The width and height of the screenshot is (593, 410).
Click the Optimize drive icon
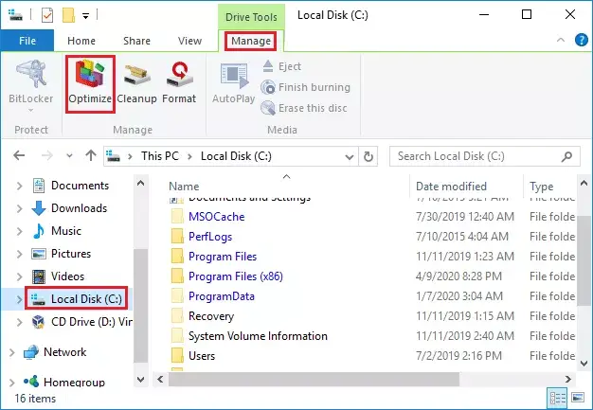tap(90, 72)
